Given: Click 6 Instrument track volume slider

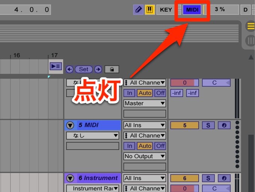Looking at the screenshot, I should coord(185,188).
